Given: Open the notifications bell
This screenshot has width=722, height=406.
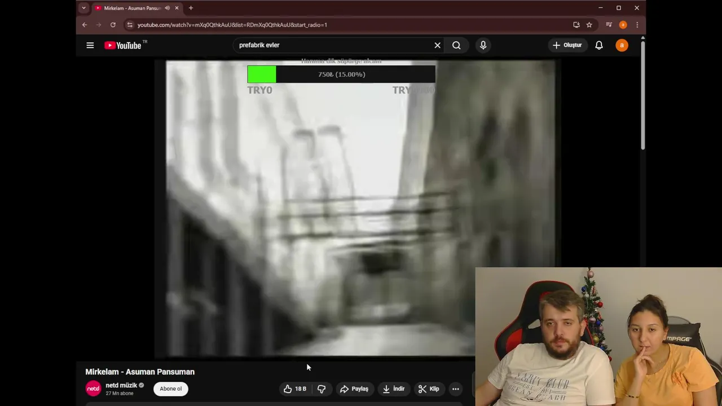Looking at the screenshot, I should 599,45.
